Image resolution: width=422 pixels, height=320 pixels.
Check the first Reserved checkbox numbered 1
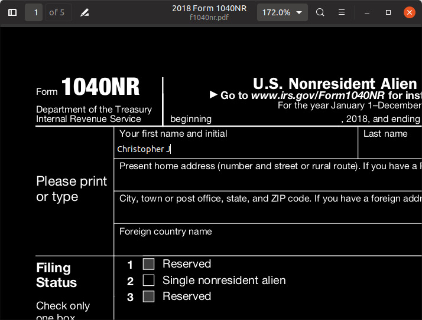pos(148,264)
